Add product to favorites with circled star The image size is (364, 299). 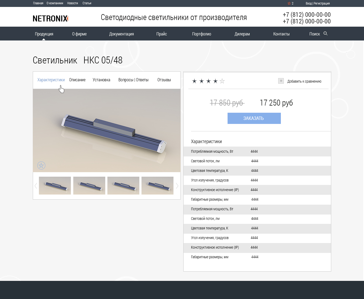[x=41, y=165]
